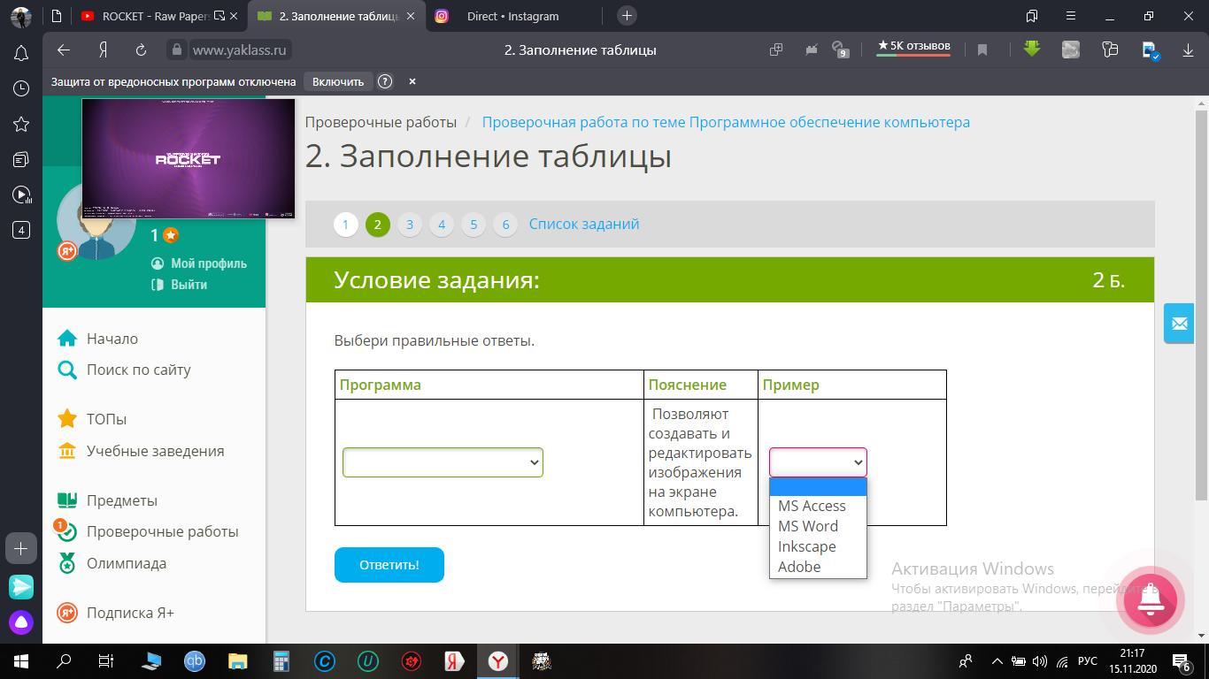1209x679 pixels.
Task: Close the malware protection notification bar
Action: [x=412, y=81]
